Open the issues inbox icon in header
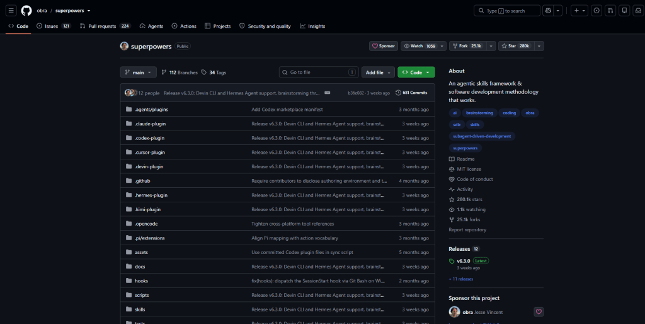This screenshot has width=645, height=324. coord(596,11)
